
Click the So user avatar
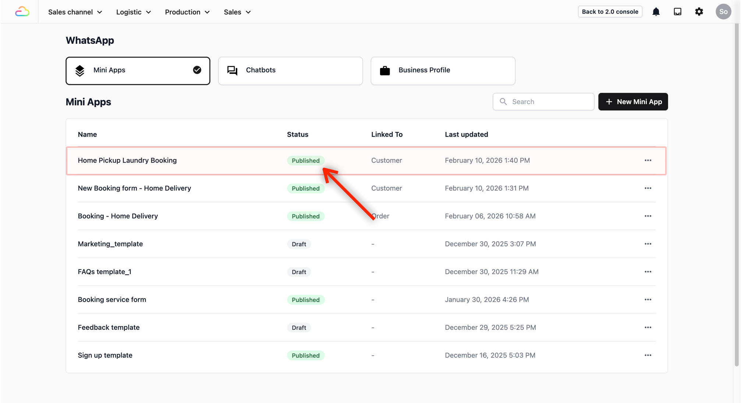pyautogui.click(x=723, y=12)
